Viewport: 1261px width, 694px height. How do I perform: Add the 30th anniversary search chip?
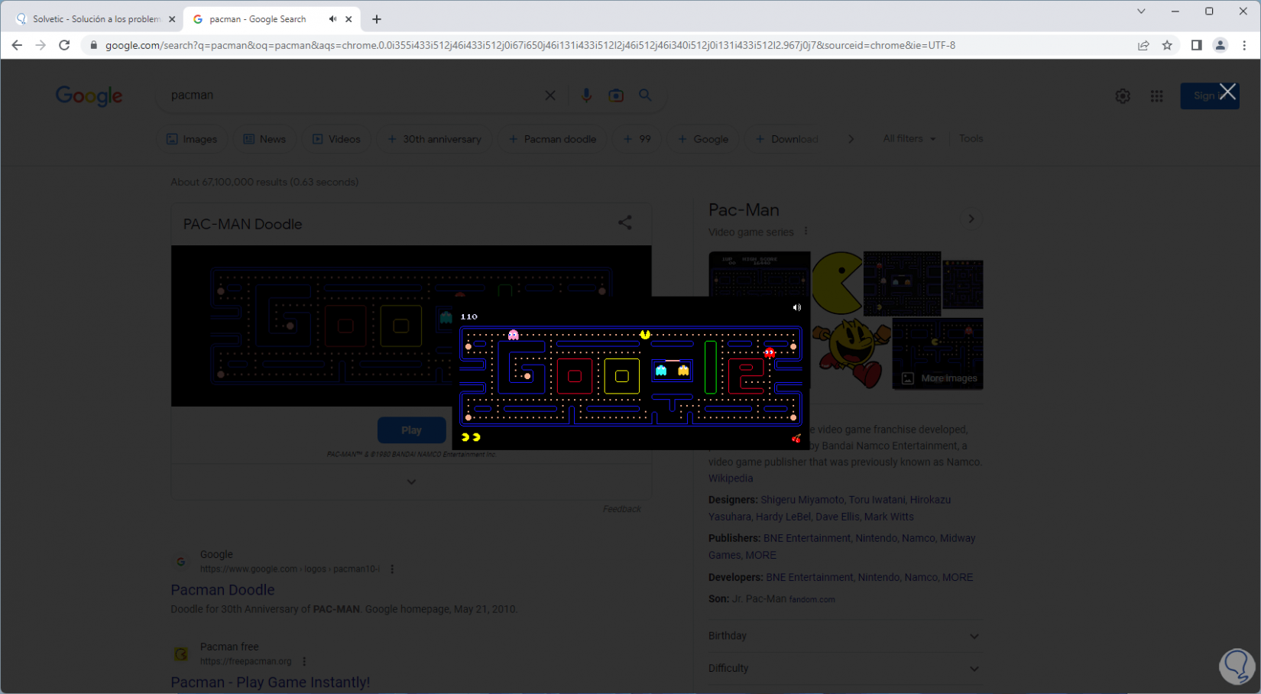click(x=434, y=139)
